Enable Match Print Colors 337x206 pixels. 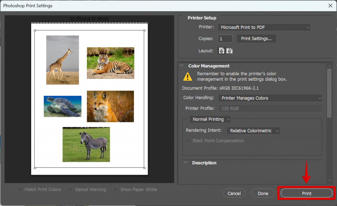(20, 189)
